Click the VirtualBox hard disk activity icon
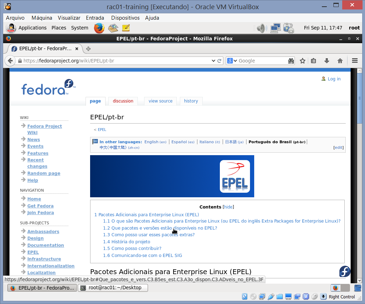 coord(244,297)
